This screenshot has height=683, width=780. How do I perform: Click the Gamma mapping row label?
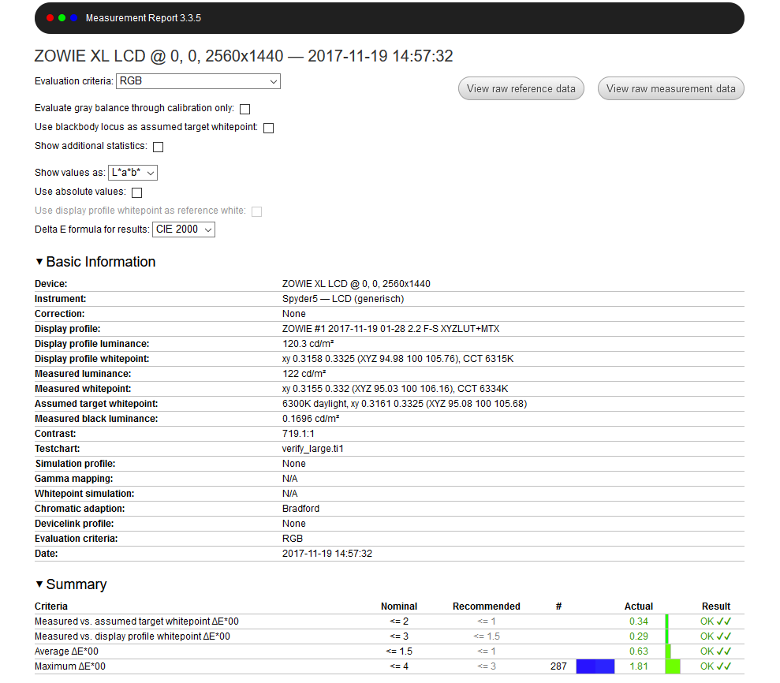73,478
